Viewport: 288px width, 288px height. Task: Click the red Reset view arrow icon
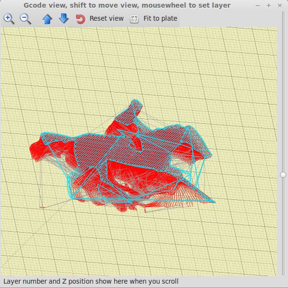[80, 19]
